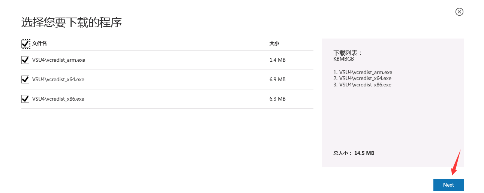Click second download list entry vcredist_x64.exe
Viewport: 484px width, 193px height.
(x=362, y=78)
